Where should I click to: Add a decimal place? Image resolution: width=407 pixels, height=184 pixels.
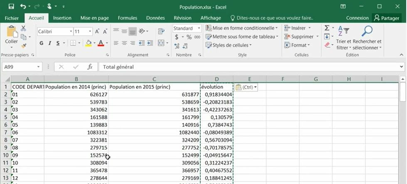(x=177, y=46)
